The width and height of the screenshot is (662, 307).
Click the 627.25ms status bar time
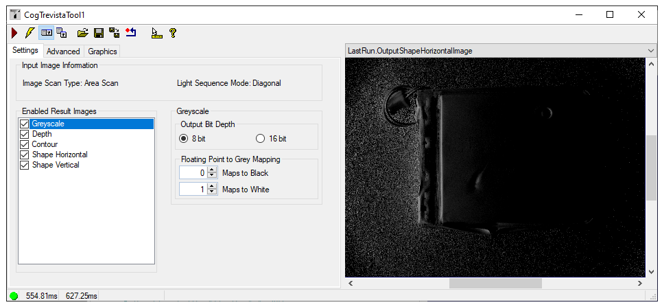(81, 296)
